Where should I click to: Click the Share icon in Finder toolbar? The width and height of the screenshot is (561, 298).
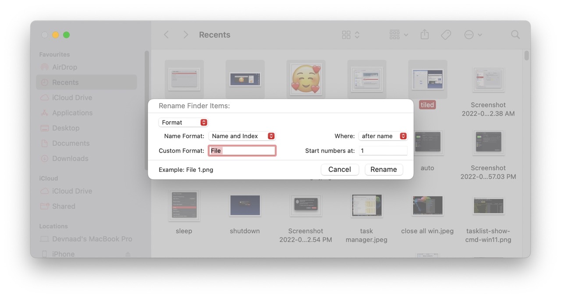click(424, 35)
